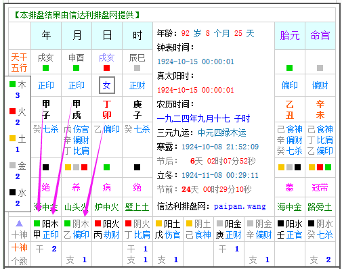The height and width of the screenshot is (269, 342).
Task: Click the 墓 stage in 胎元 column
Action: 289,187
